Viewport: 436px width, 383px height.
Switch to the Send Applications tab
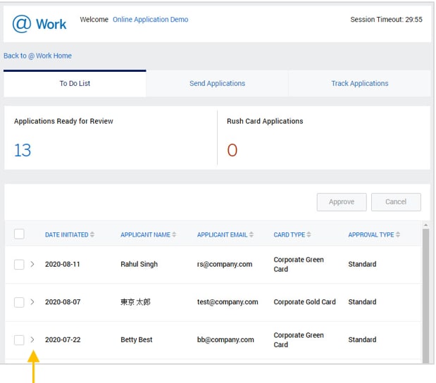coord(217,84)
